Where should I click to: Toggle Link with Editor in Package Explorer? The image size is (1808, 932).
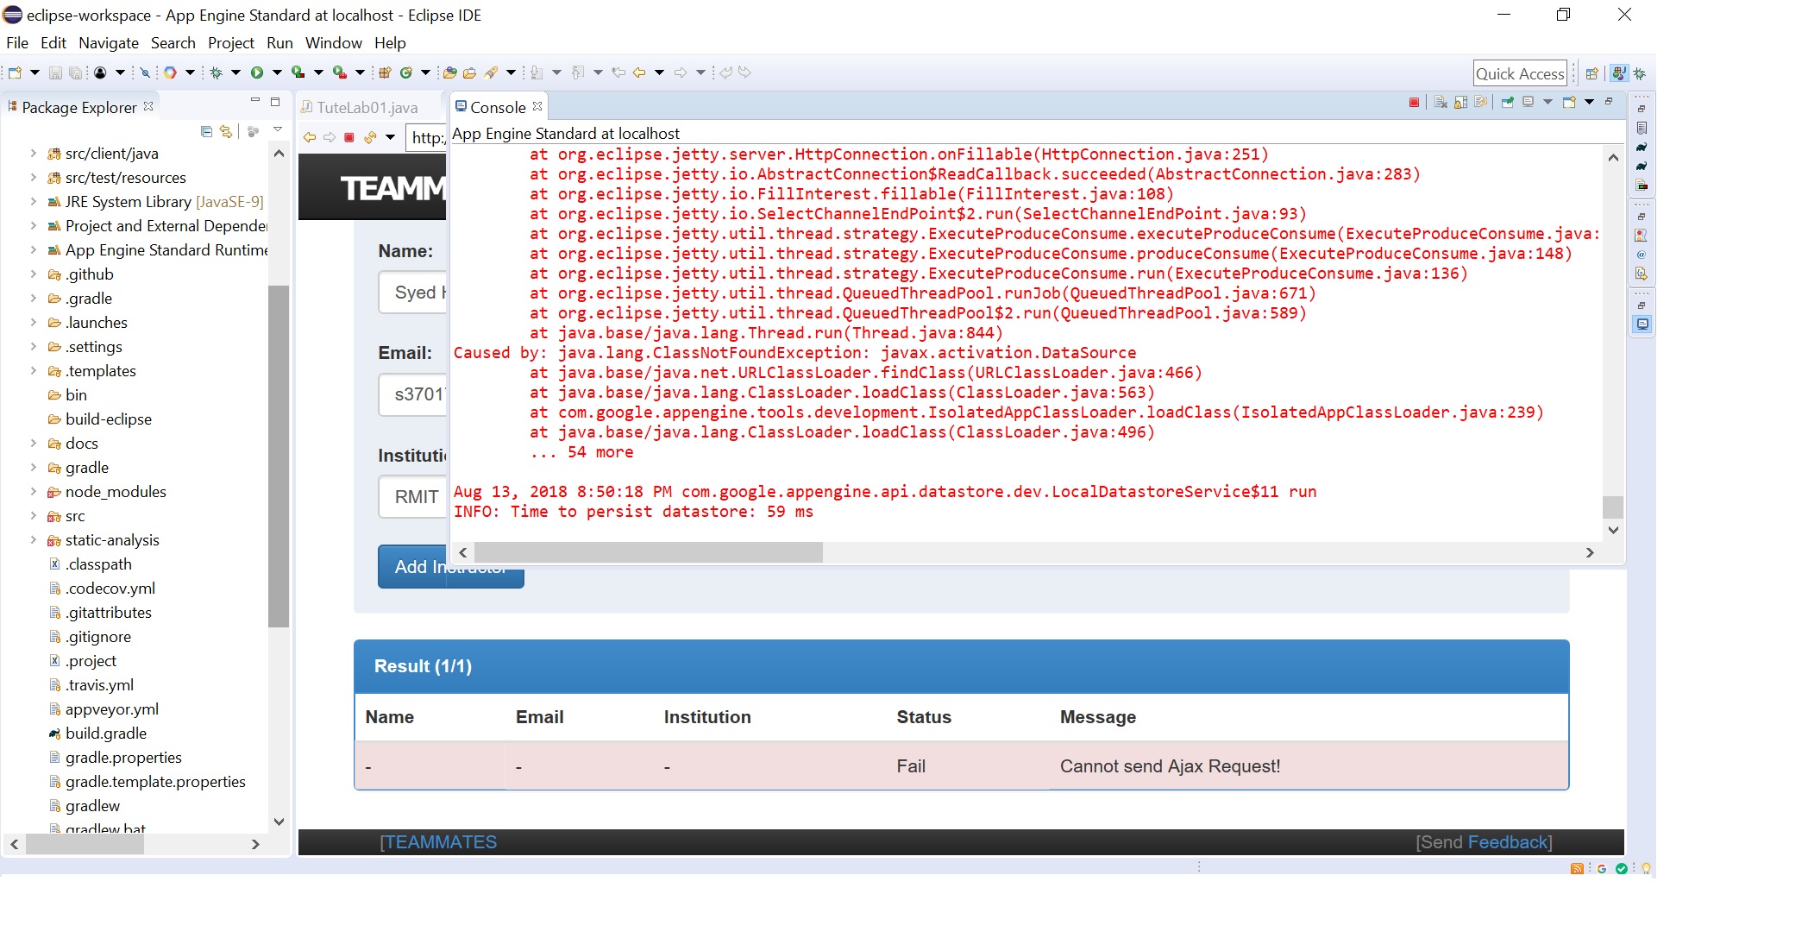(226, 131)
